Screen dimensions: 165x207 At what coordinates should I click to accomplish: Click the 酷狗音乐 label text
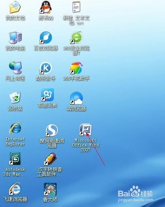click(x=45, y=78)
